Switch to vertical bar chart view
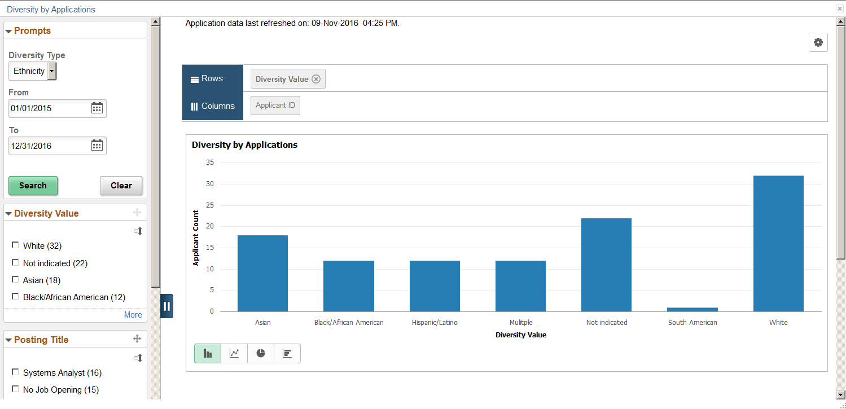846x409 pixels. coord(208,353)
